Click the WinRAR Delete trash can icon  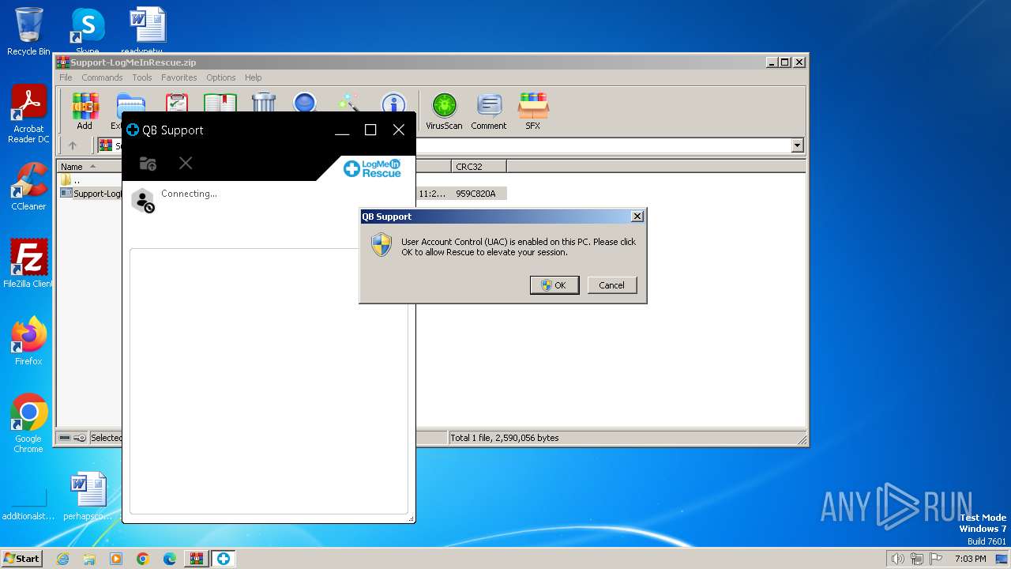[264, 103]
